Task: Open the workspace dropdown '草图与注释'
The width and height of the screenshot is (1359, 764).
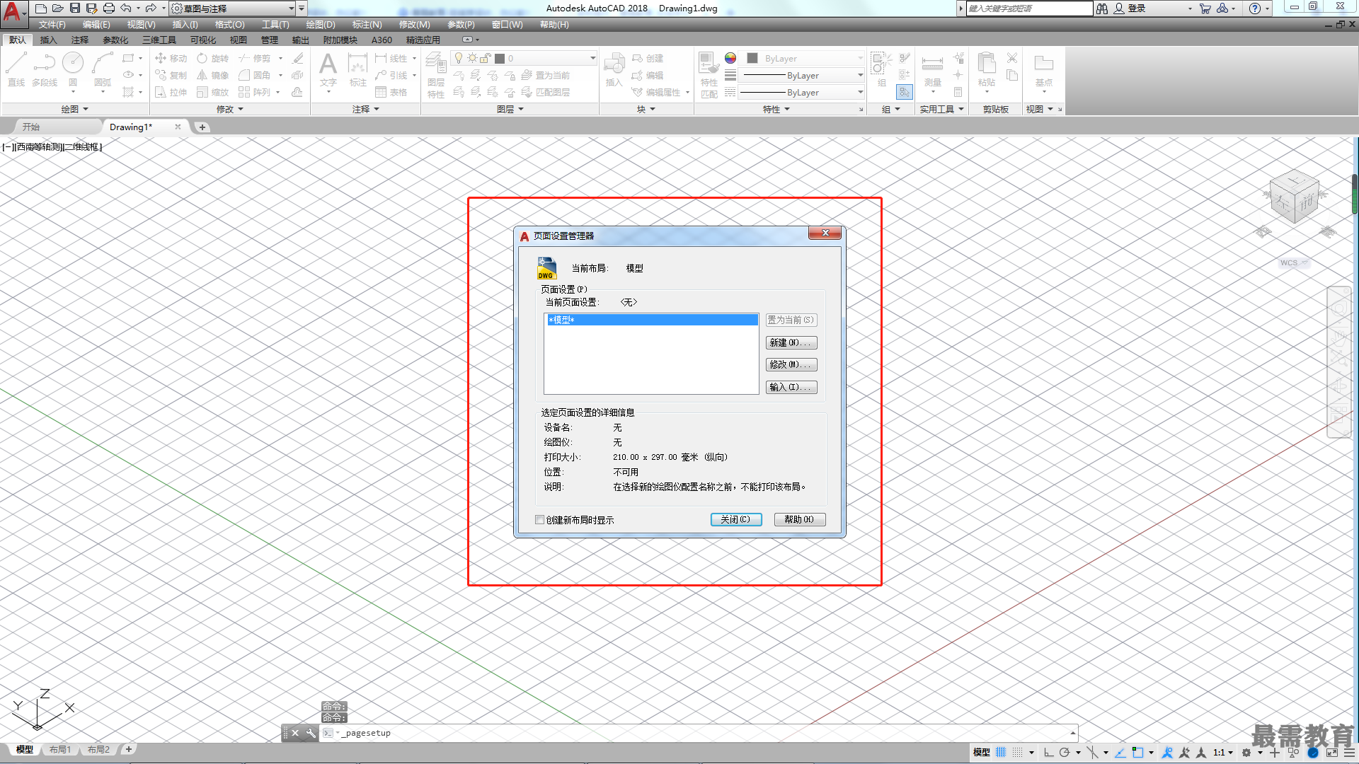Action: point(232,8)
